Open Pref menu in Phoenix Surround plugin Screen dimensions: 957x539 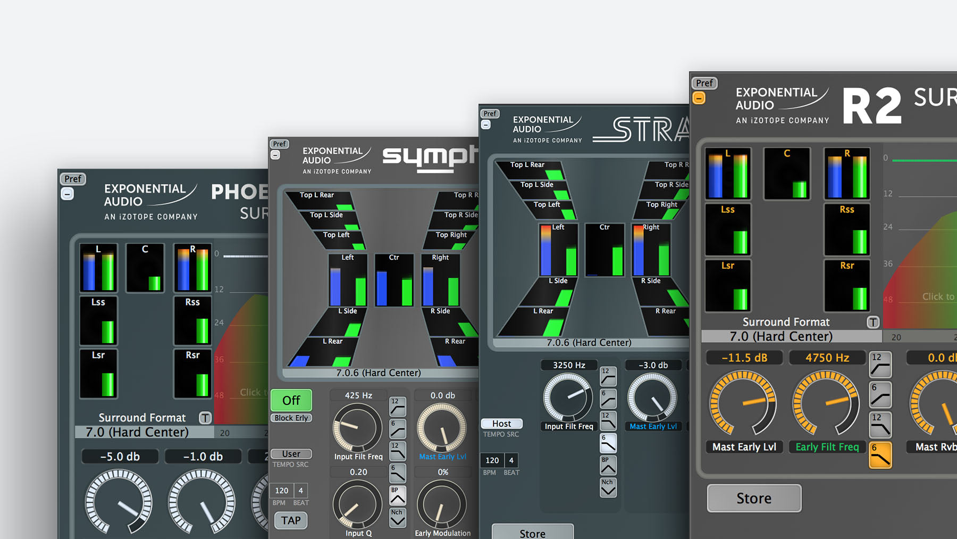[x=73, y=179]
